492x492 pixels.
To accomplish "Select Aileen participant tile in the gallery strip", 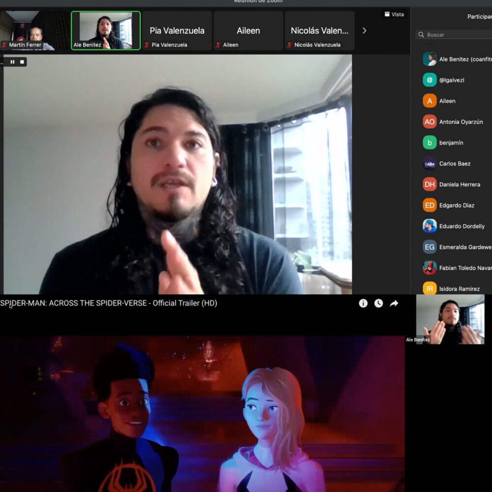I will tap(248, 31).
